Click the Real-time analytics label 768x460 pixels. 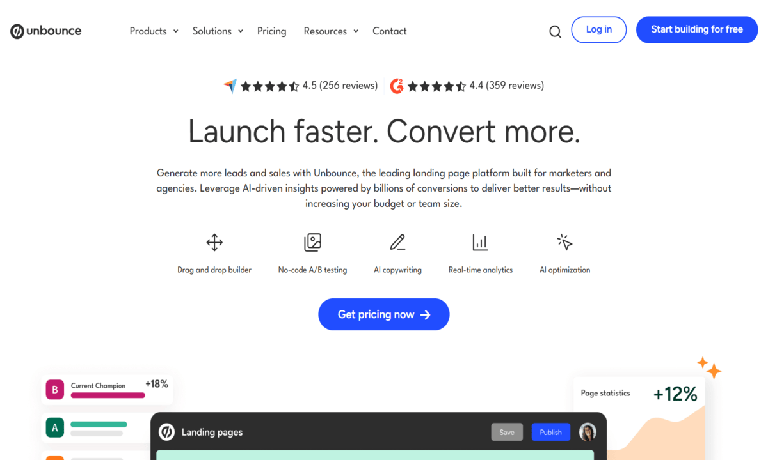[x=481, y=270]
